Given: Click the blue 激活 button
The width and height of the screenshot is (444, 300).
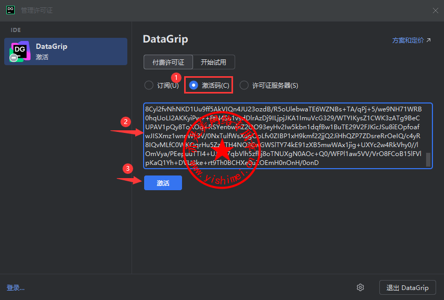Looking at the screenshot, I should pos(163,183).
